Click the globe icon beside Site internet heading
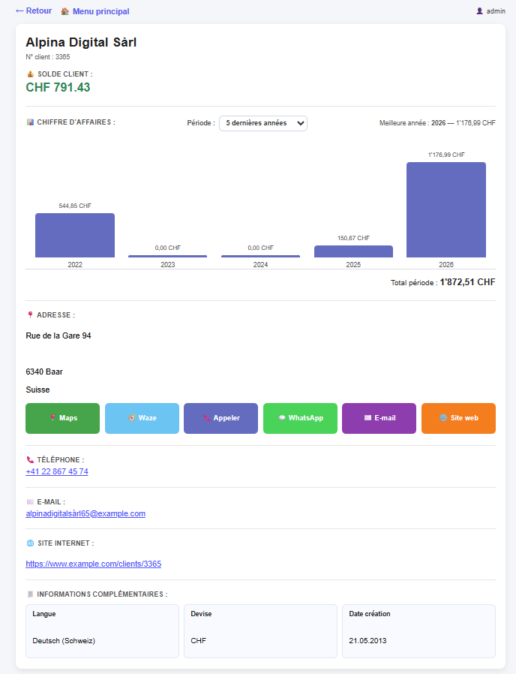The width and height of the screenshot is (516, 674). pyautogui.click(x=30, y=543)
